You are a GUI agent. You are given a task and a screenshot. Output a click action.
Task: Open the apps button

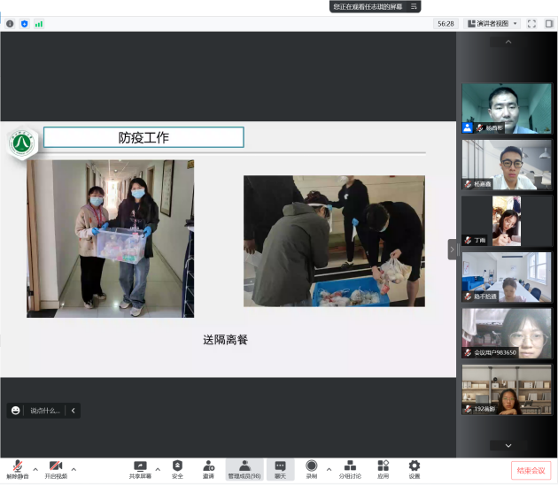pyautogui.click(x=383, y=469)
